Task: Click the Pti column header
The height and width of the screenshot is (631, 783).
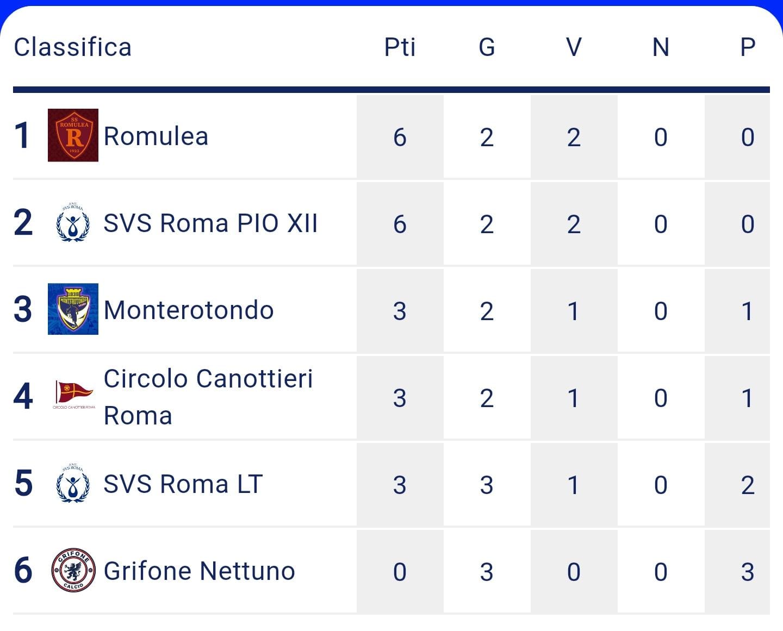Action: [400, 47]
